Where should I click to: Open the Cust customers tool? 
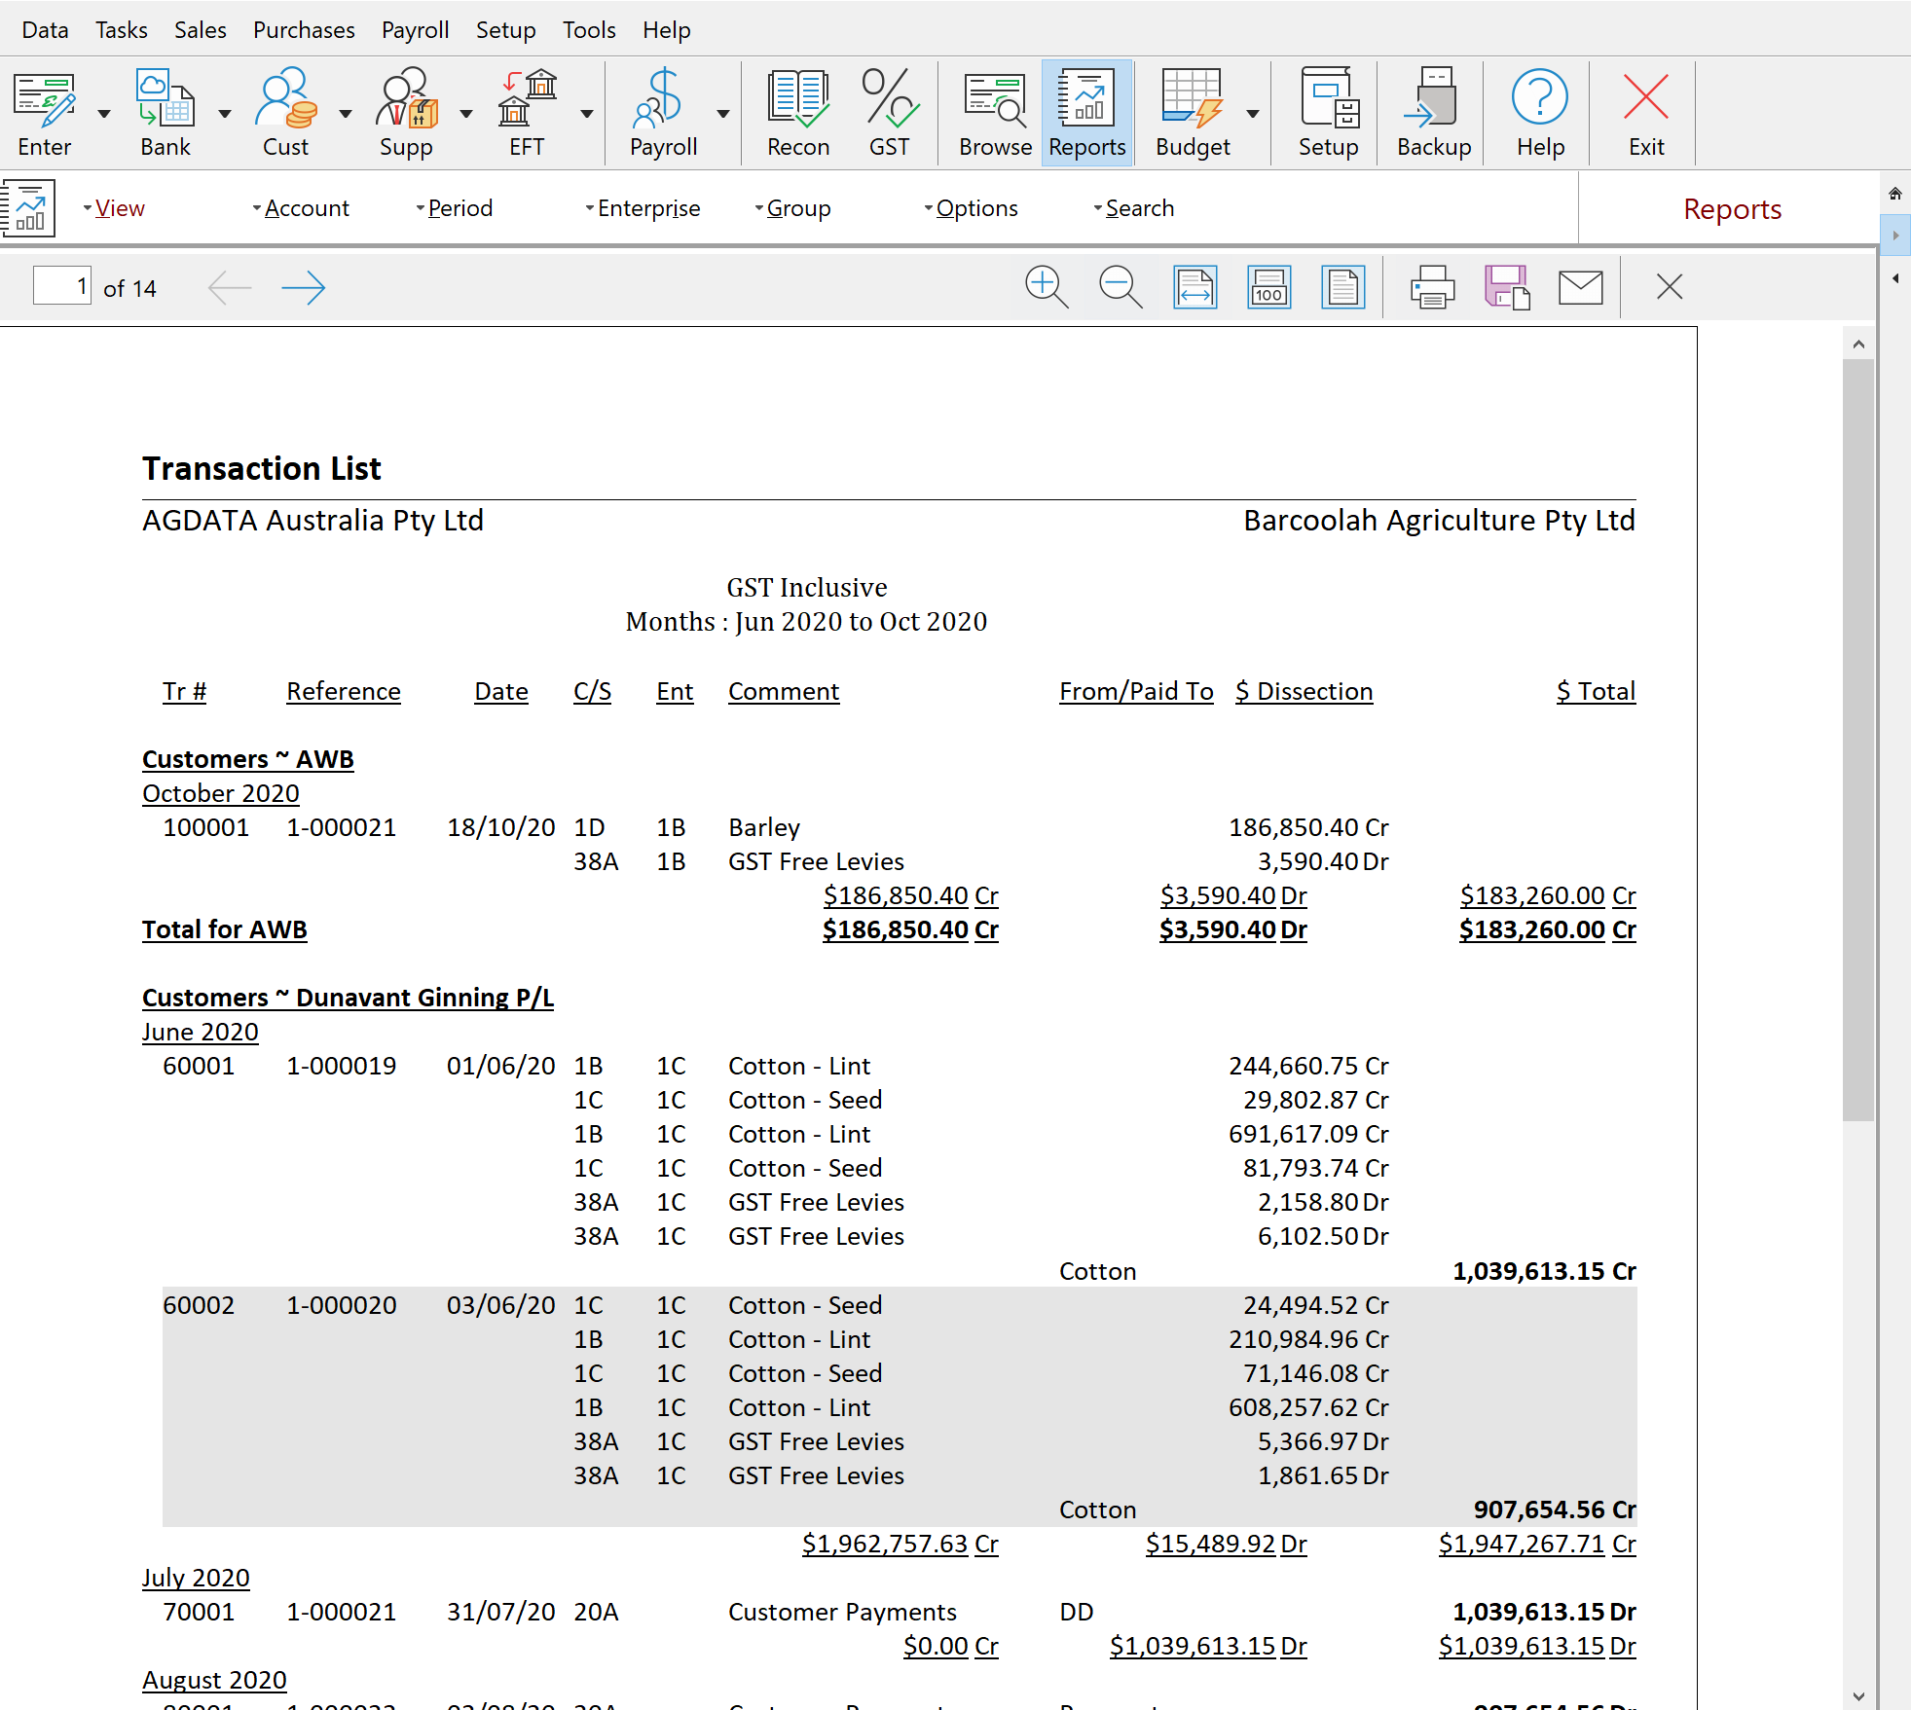coord(285,113)
